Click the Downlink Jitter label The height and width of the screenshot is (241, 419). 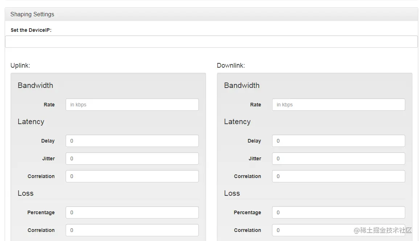pyautogui.click(x=255, y=158)
